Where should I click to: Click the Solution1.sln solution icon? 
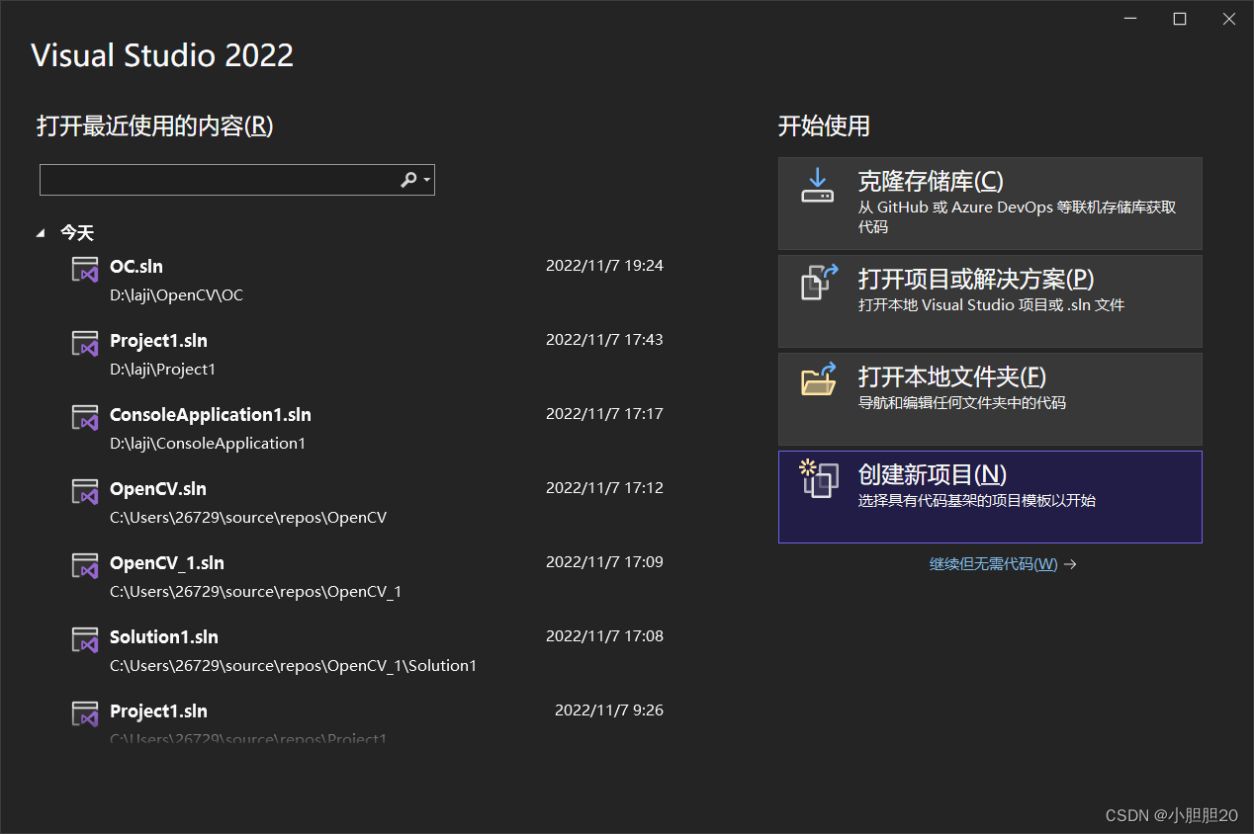[85, 639]
